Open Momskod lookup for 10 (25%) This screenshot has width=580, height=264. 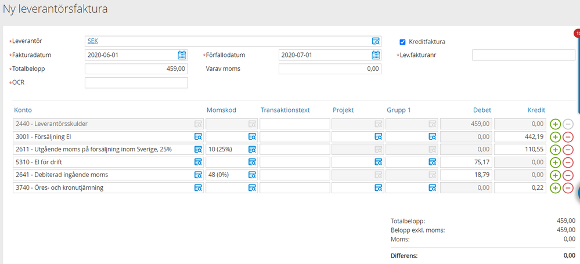(252, 150)
